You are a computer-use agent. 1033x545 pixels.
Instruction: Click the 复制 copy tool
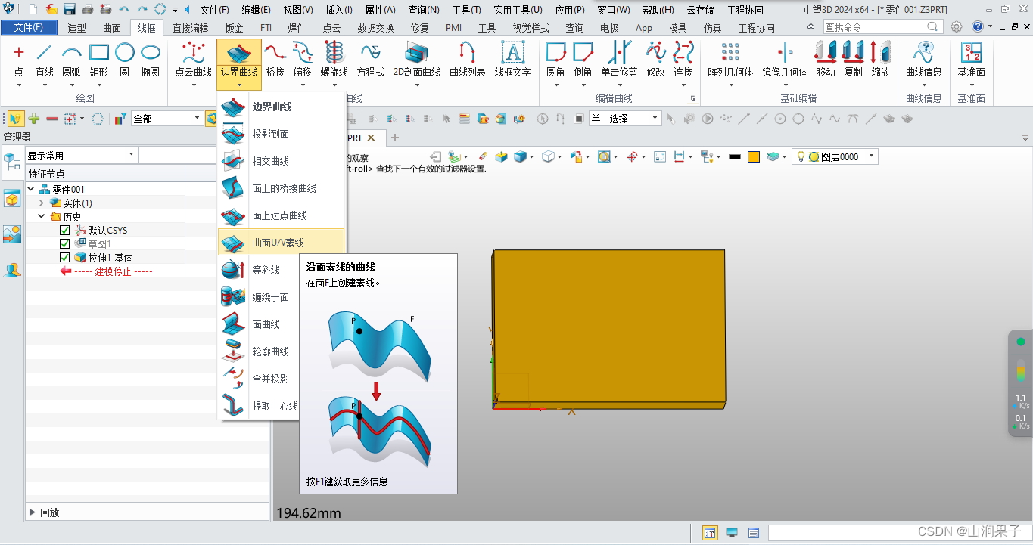[853, 60]
